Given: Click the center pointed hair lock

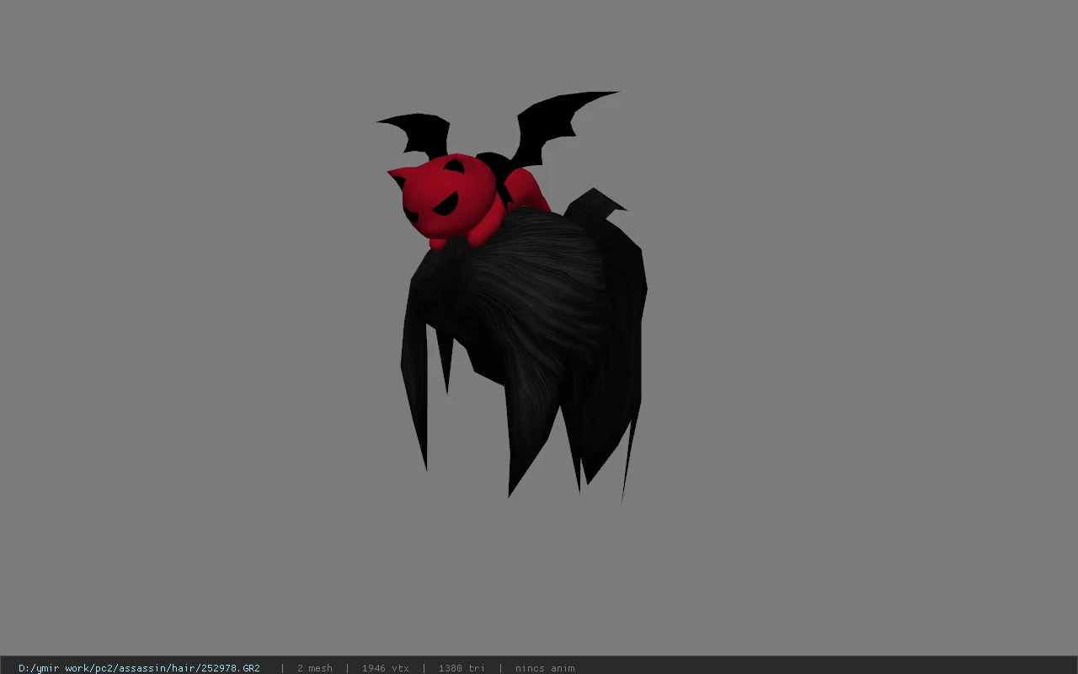Looking at the screenshot, I should pyautogui.click(x=529, y=438).
